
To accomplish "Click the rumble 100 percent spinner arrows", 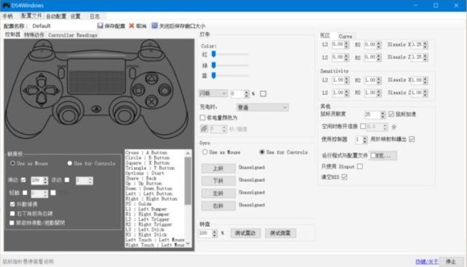I will (214, 233).
